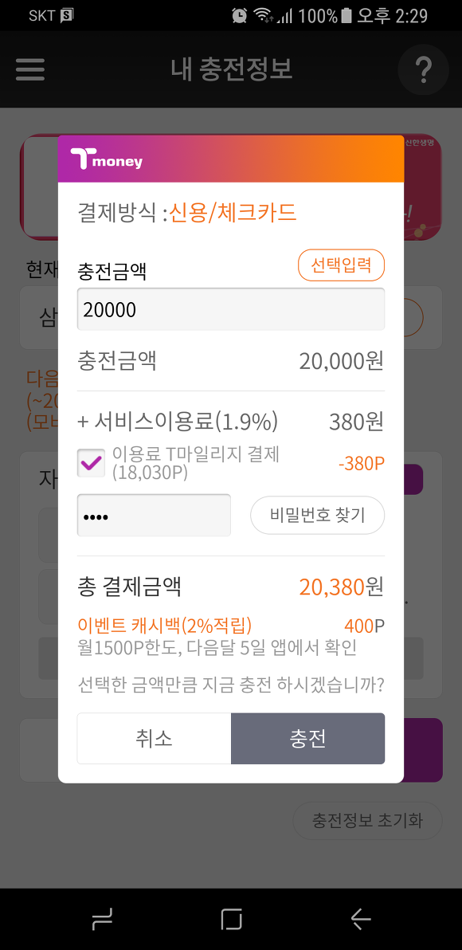Open the recent apps navigation icon
The image size is (462, 950).
pos(102,919)
